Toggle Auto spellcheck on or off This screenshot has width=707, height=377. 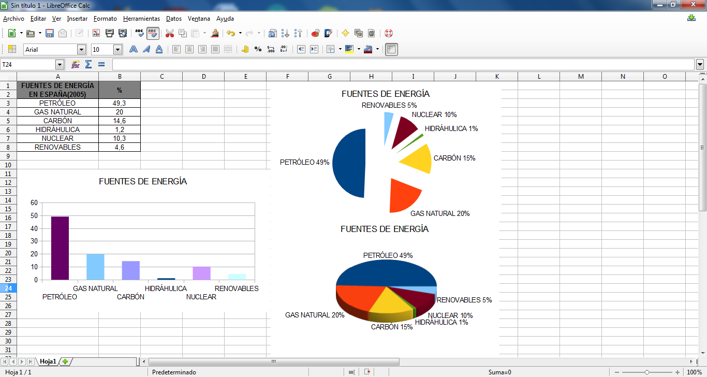[x=153, y=33]
